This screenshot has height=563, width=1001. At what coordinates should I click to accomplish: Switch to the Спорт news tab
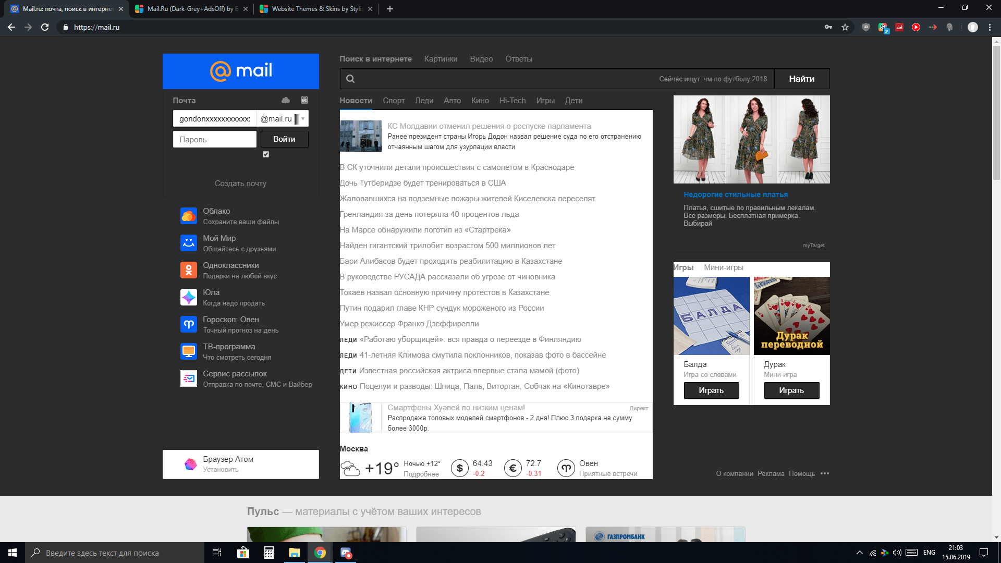point(394,101)
